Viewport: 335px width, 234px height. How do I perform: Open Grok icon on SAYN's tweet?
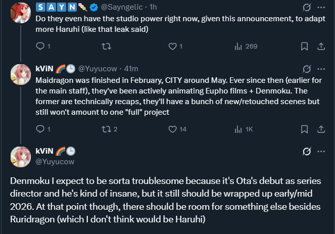[x=306, y=8]
